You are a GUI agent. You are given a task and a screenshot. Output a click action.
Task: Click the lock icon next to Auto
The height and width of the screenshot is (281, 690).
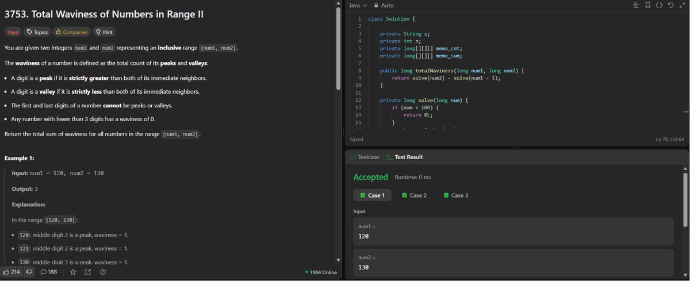377,5
